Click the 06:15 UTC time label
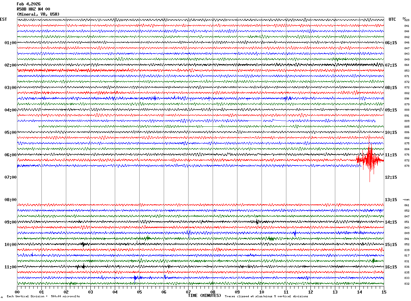This screenshot has width=411, height=301. (391, 43)
